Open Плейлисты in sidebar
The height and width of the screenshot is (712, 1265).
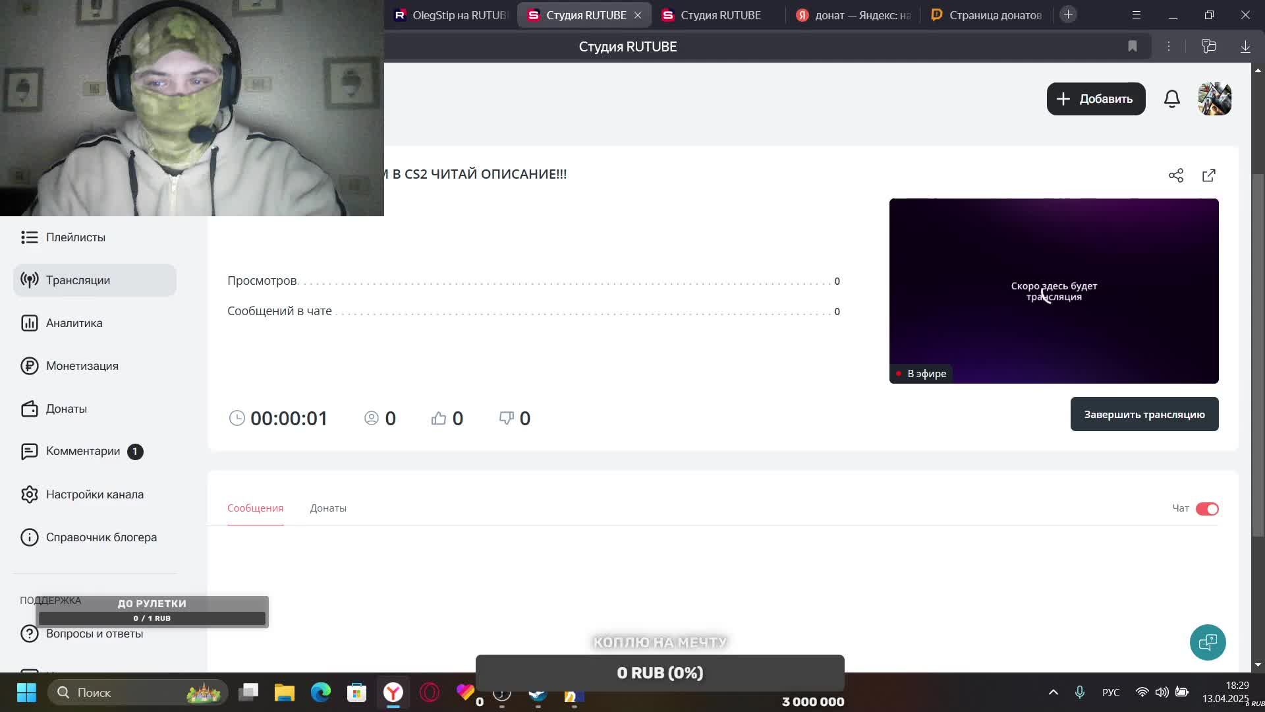pyautogui.click(x=75, y=237)
